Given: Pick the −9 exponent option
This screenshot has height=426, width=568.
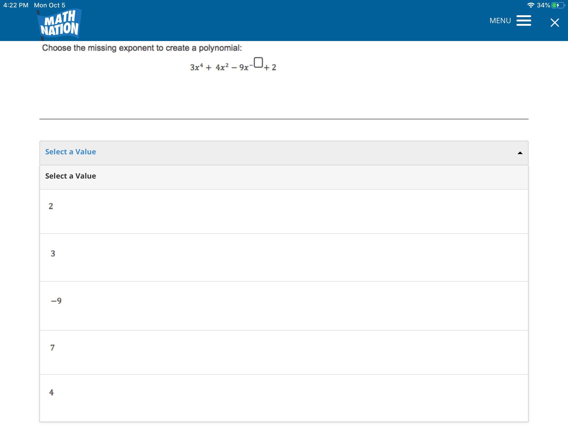Looking at the screenshot, I should 56,301.
